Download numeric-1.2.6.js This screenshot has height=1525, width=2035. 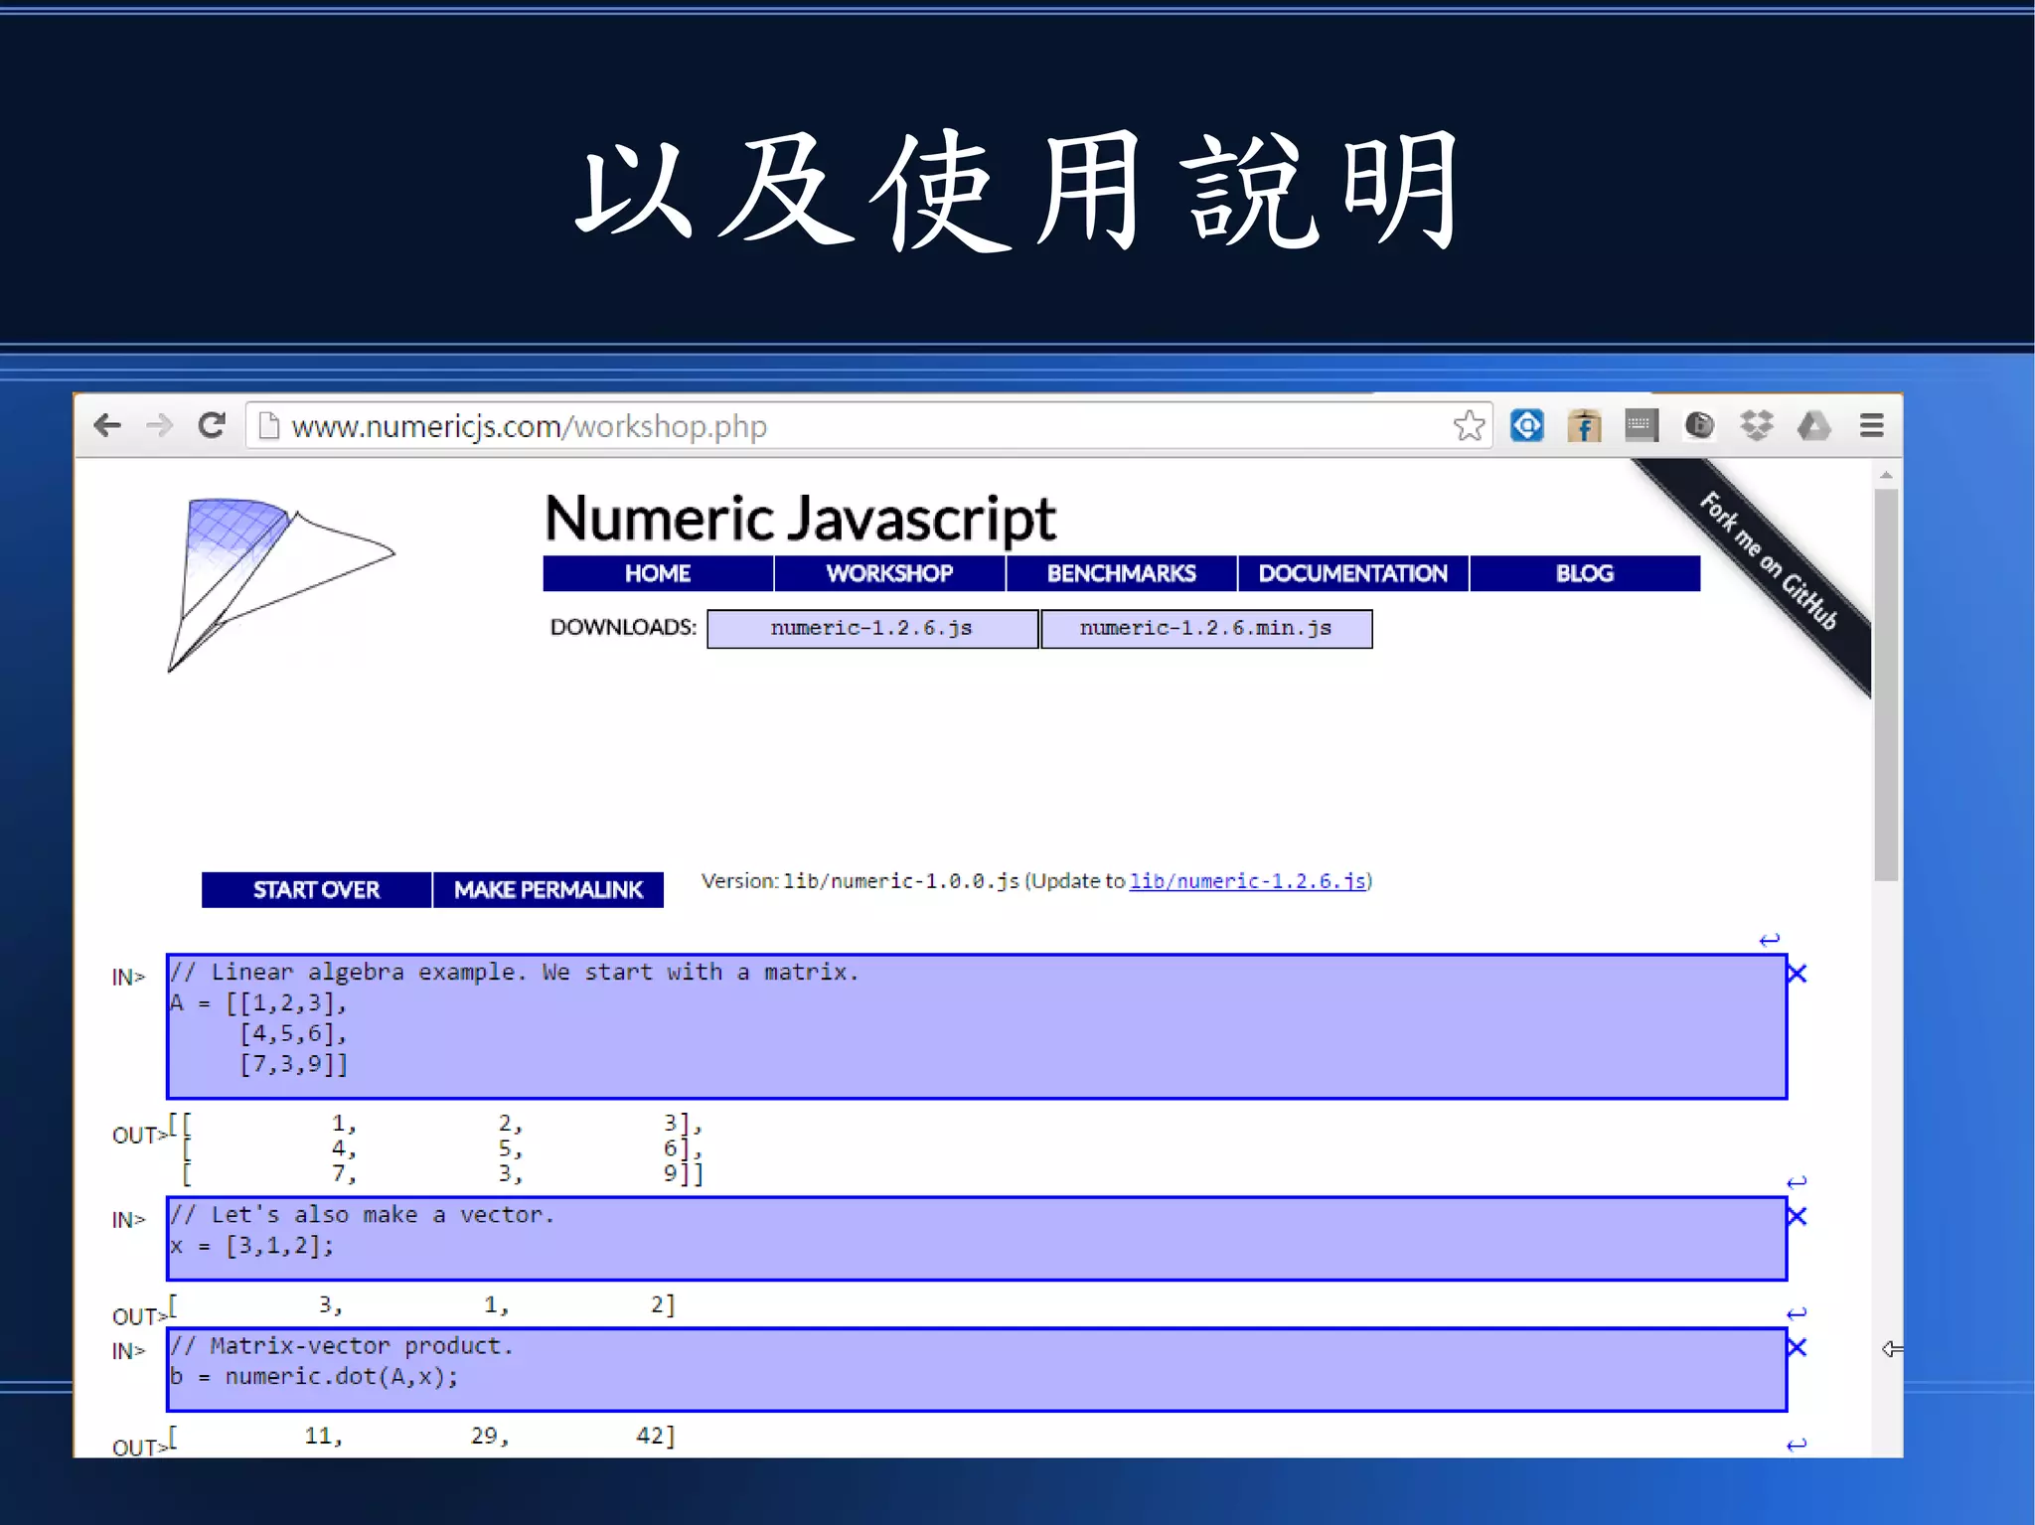tap(872, 629)
